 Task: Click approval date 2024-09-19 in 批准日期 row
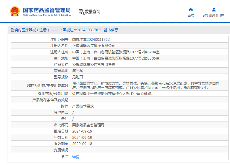click(82, 131)
